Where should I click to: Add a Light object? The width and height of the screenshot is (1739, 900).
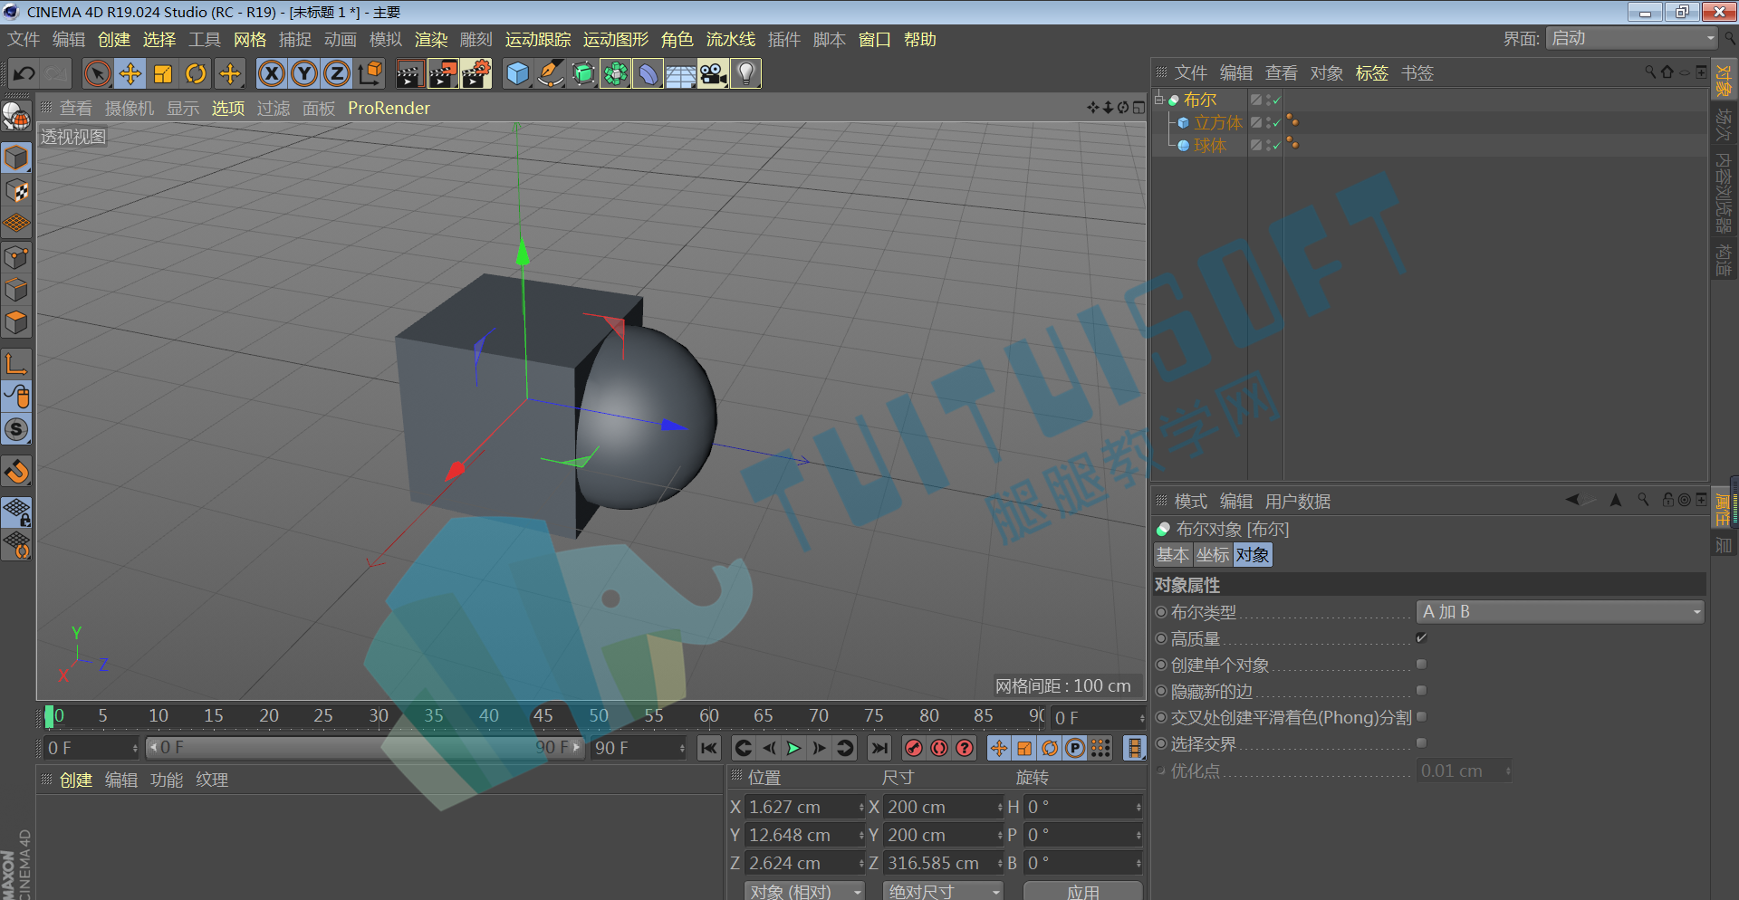tap(745, 73)
